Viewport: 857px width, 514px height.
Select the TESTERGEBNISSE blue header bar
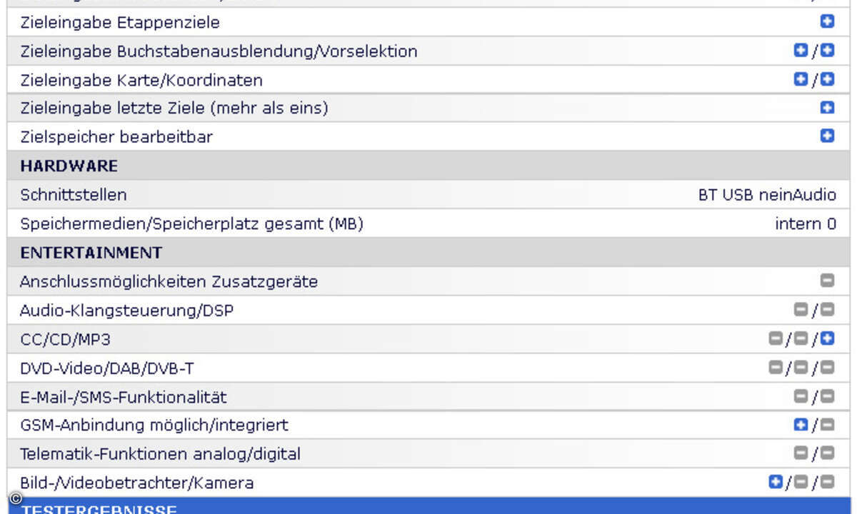(428, 506)
